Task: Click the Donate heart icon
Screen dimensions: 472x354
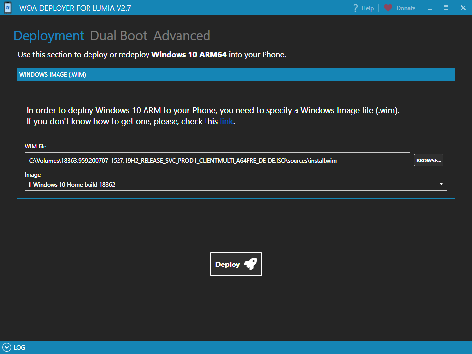Action: (x=388, y=8)
